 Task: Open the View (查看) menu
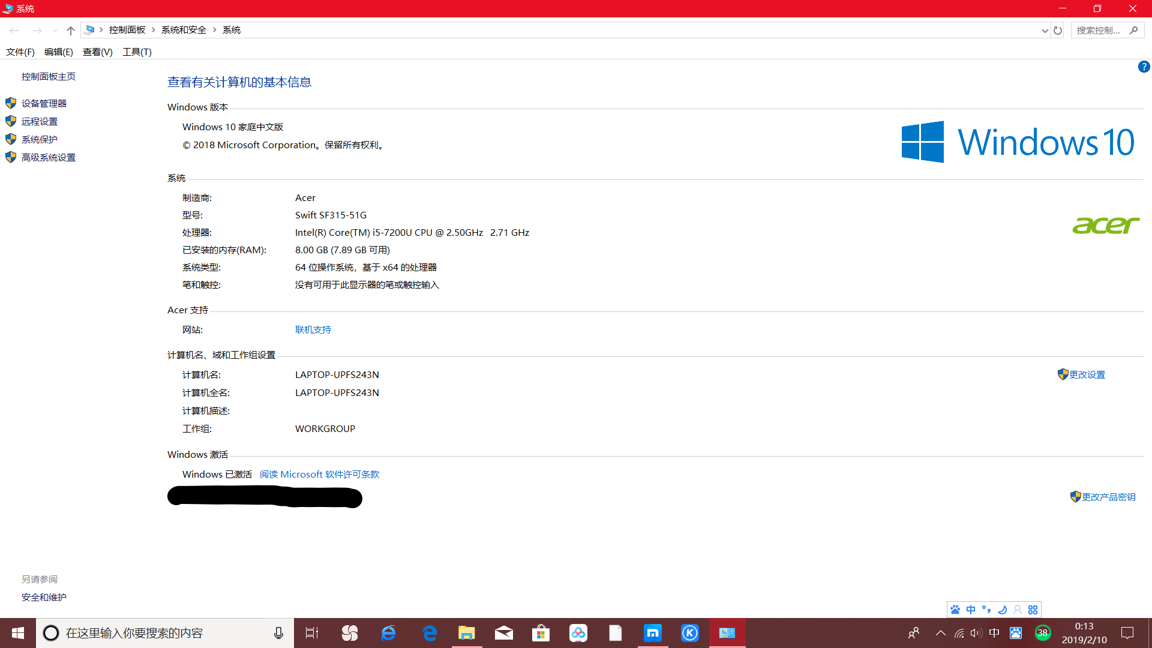pos(98,52)
